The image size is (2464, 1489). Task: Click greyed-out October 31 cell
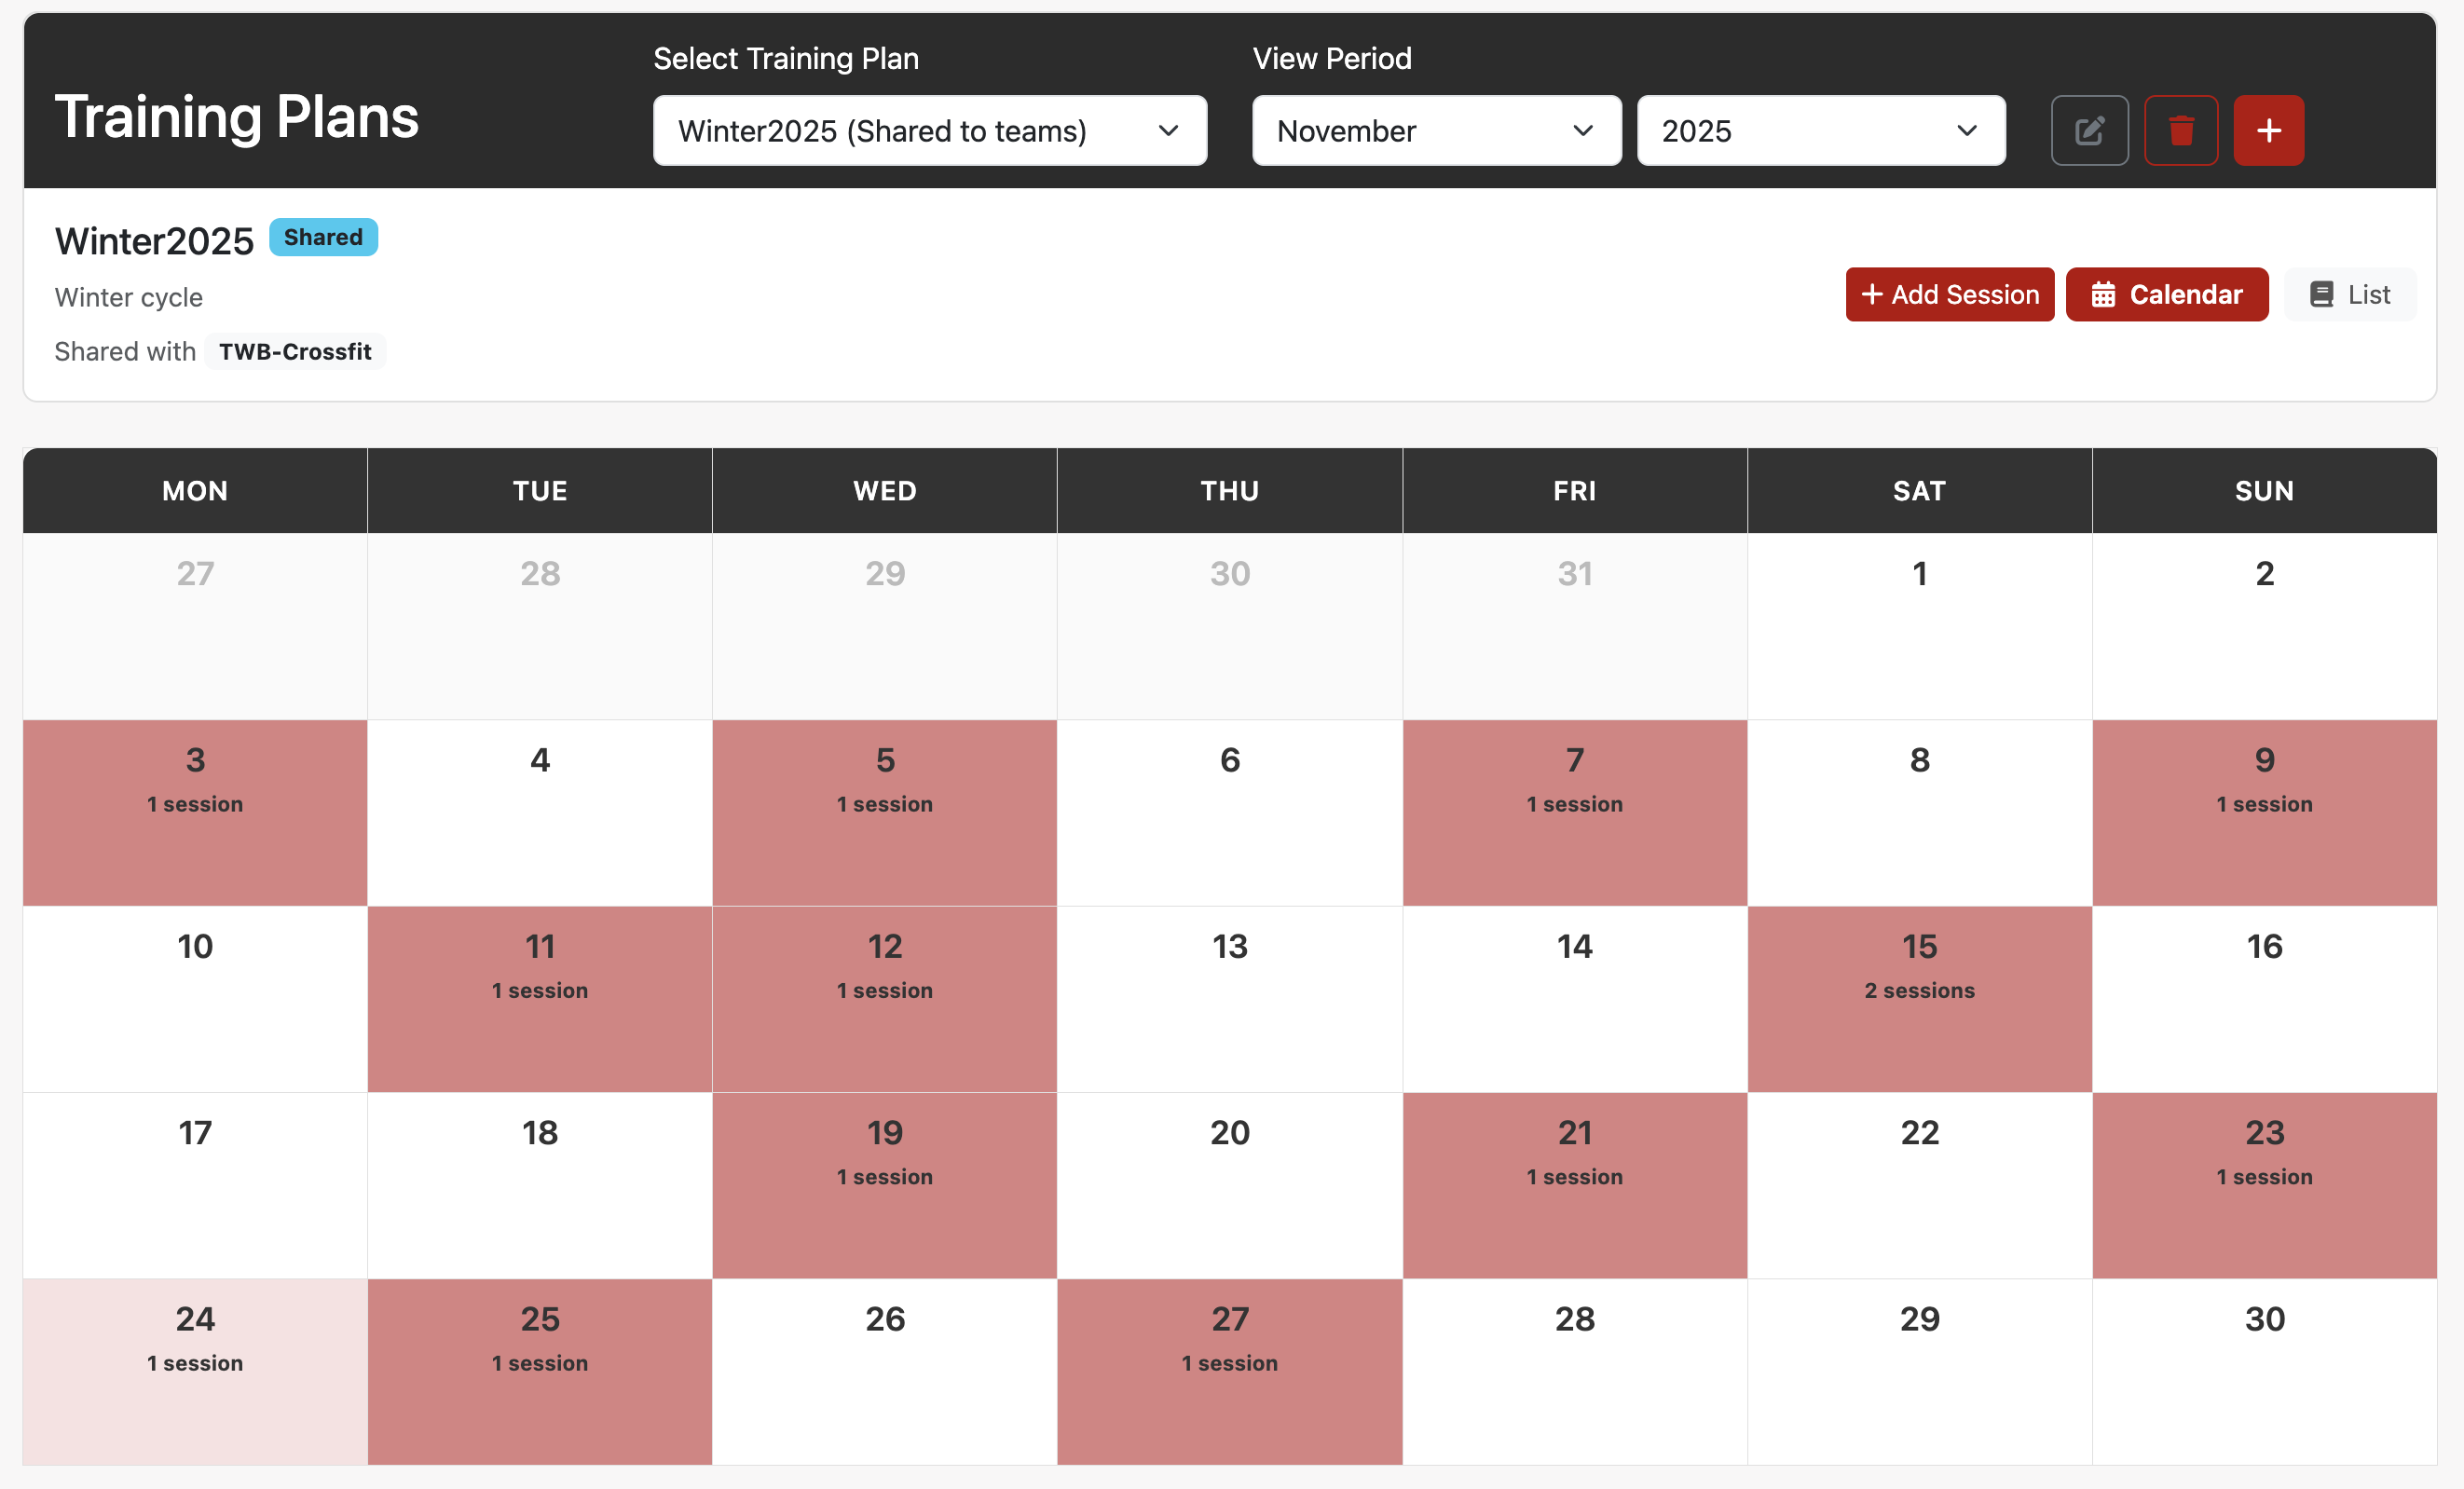(x=1574, y=625)
